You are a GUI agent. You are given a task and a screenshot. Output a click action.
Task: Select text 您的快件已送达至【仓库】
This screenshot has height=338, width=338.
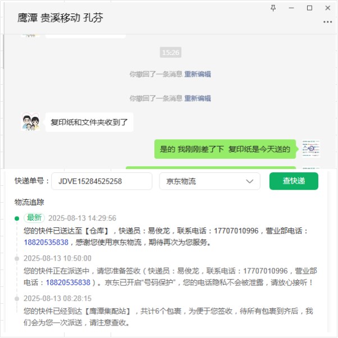tap(67, 231)
